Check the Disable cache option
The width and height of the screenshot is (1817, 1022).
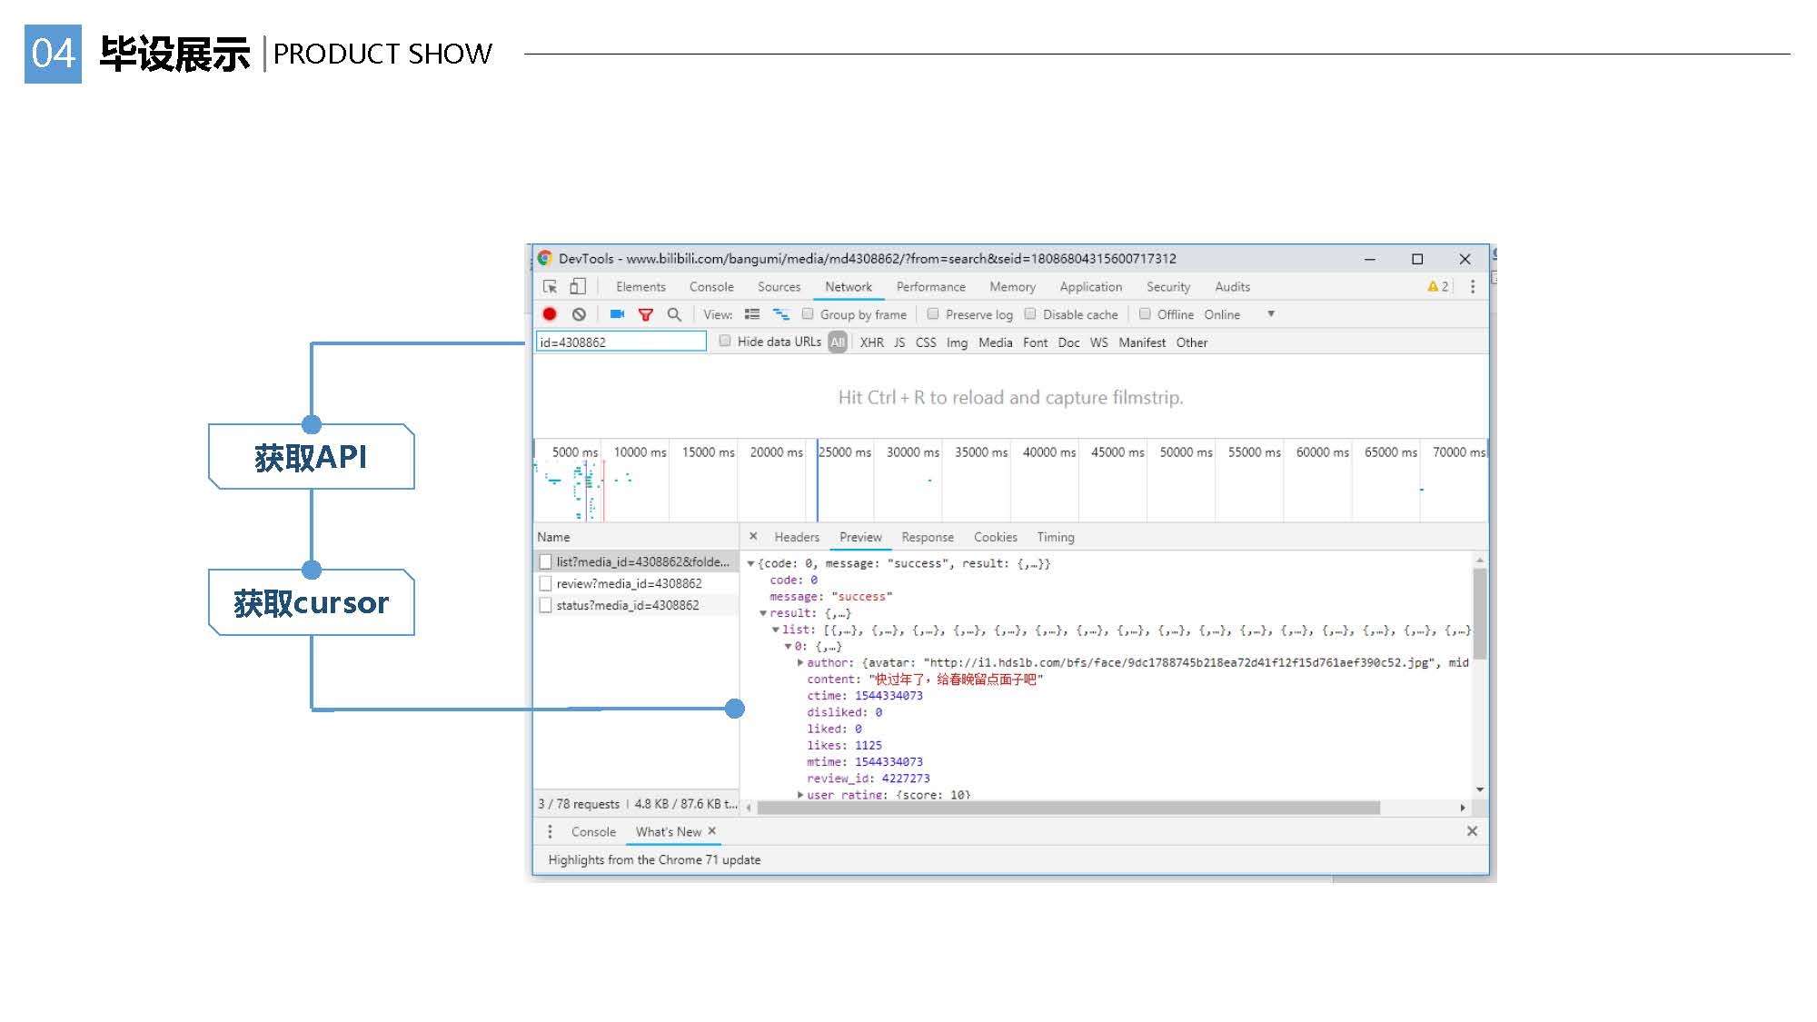1030,314
